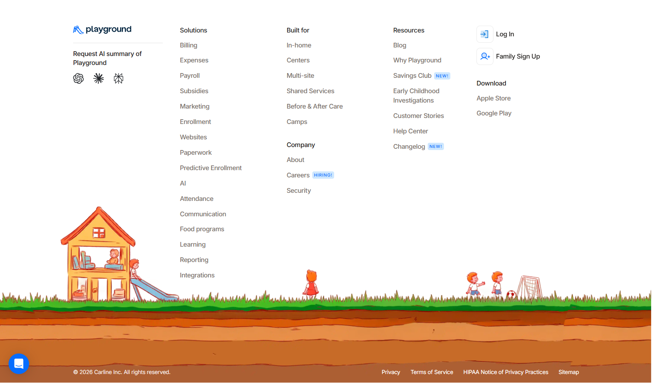
Task: Open the Communication link
Action: 203,214
